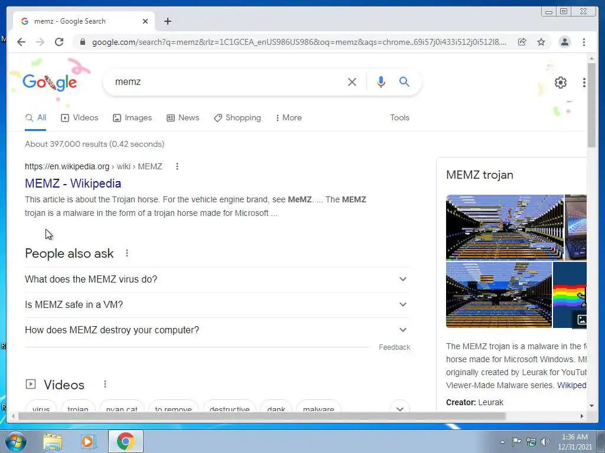Clear the memz search query
Screen dimensions: 605x453
click(352, 81)
